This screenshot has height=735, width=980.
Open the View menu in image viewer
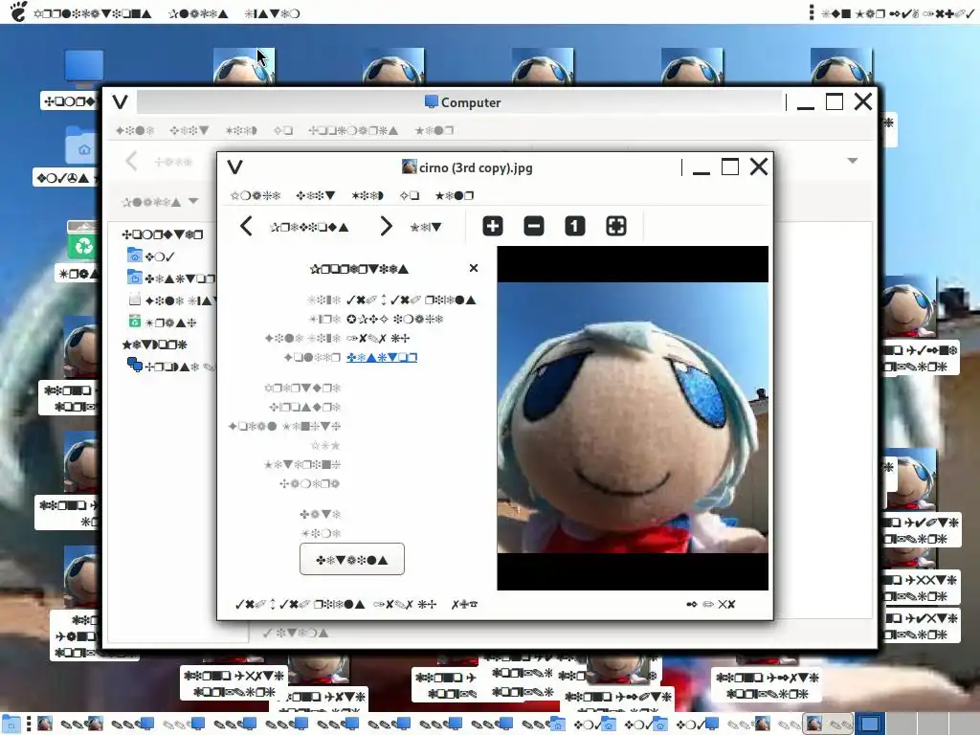click(367, 195)
